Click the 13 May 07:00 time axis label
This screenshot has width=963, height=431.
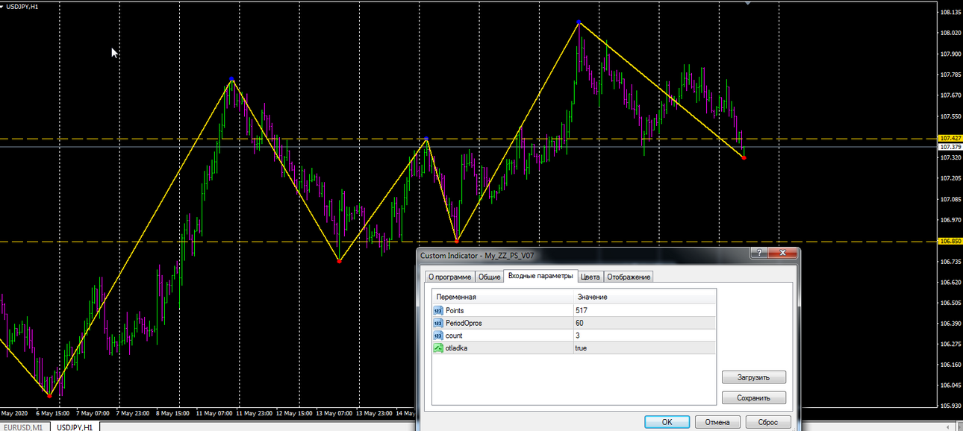[x=335, y=412]
